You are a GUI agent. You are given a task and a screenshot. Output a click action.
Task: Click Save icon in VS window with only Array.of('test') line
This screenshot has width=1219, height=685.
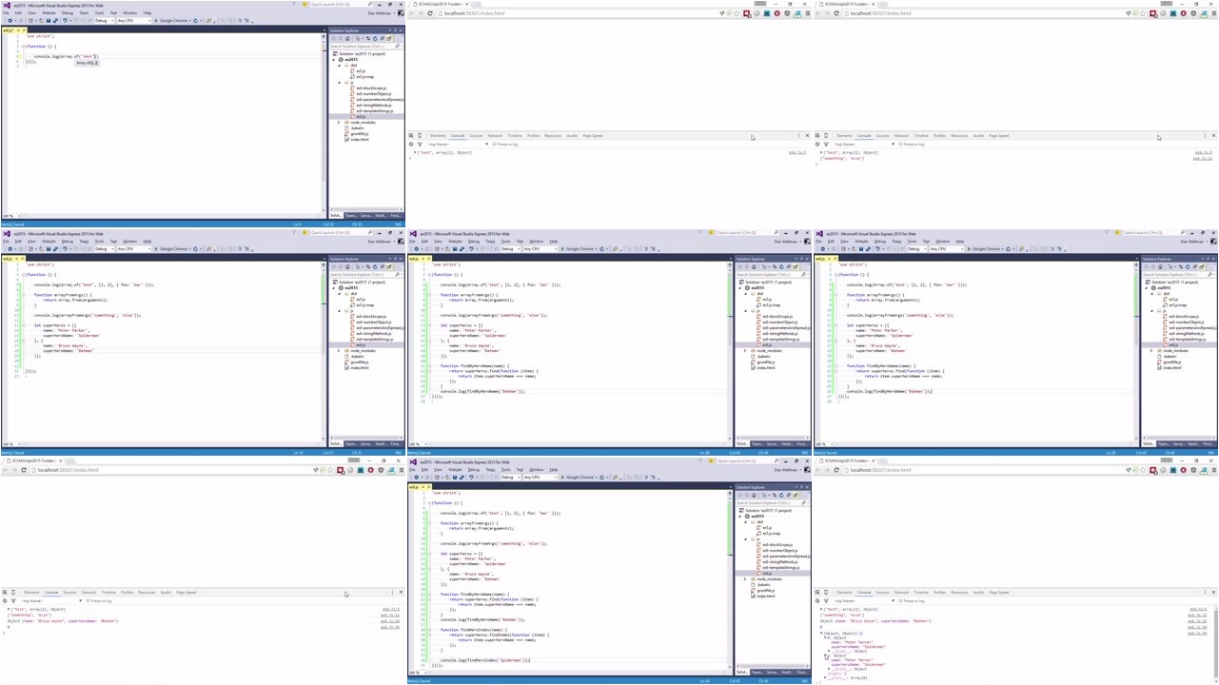tap(49, 20)
